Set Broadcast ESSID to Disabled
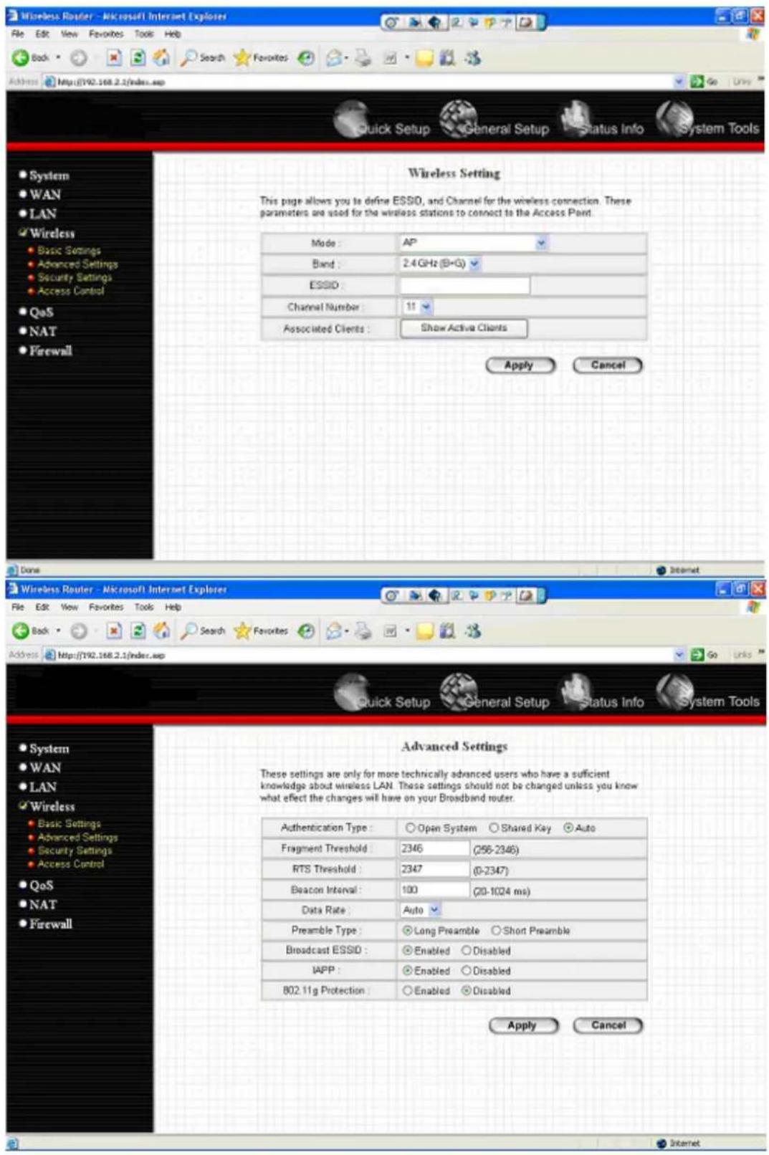 [467, 951]
